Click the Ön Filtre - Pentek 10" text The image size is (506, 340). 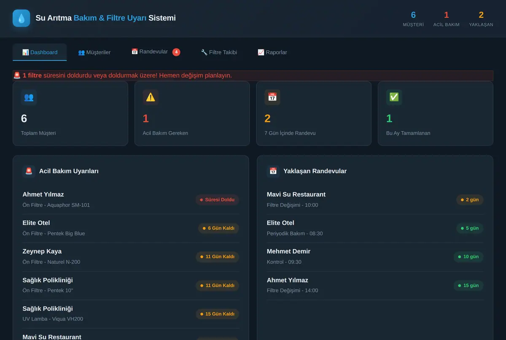coord(48,290)
